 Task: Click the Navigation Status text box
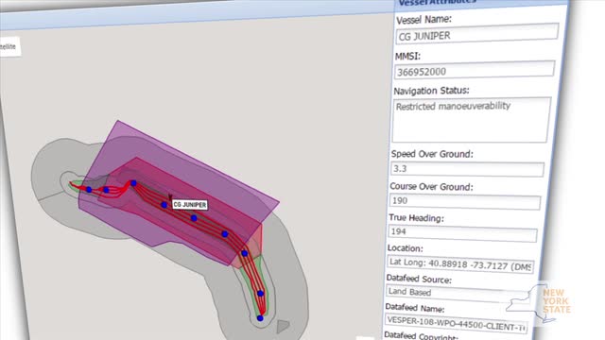pyautogui.click(x=472, y=120)
